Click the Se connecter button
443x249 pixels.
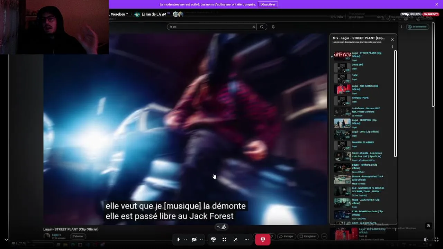point(417,27)
